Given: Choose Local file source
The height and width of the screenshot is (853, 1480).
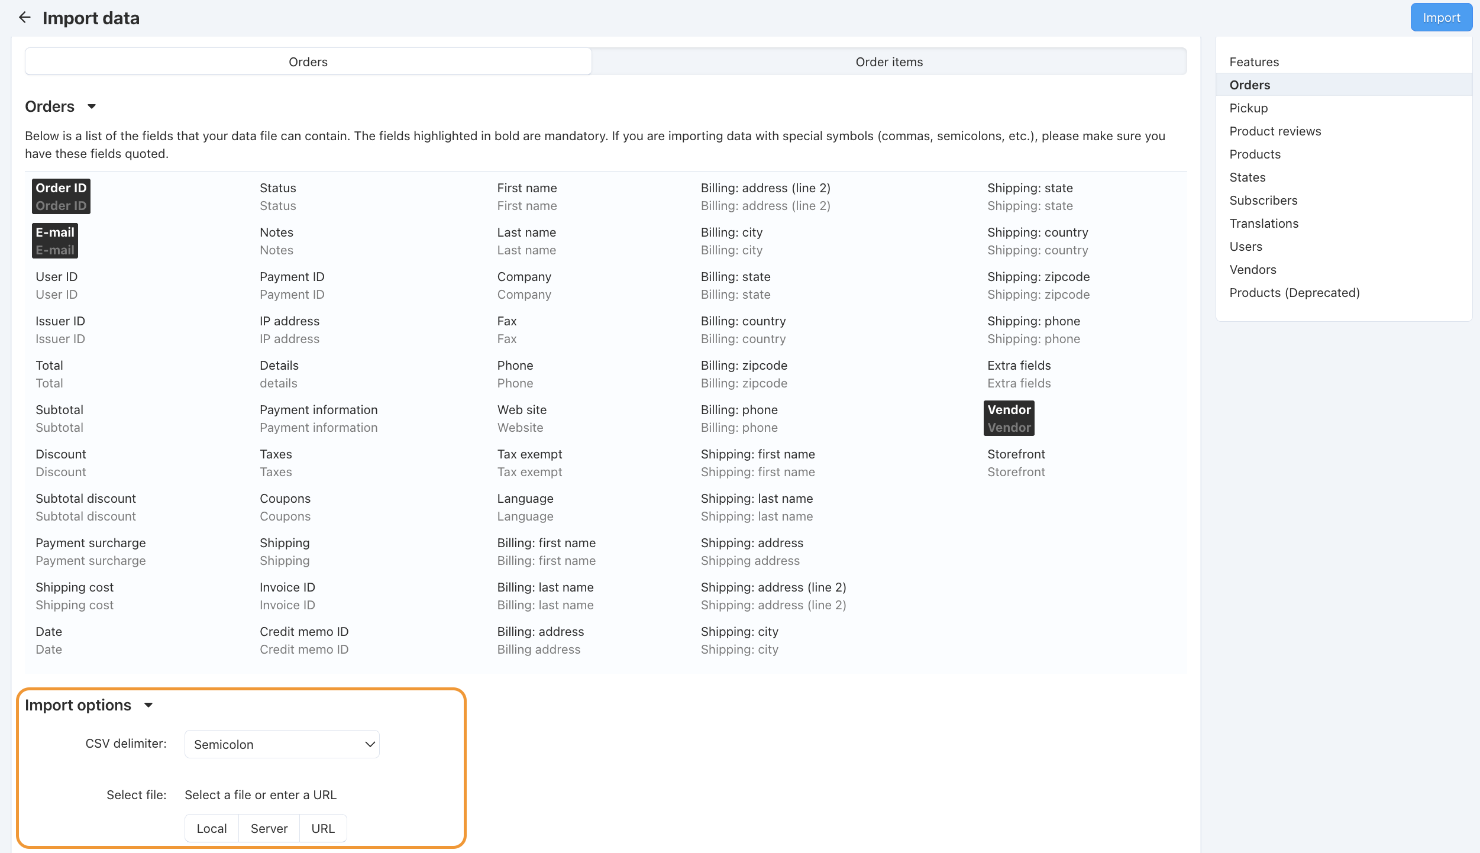Looking at the screenshot, I should click(212, 828).
